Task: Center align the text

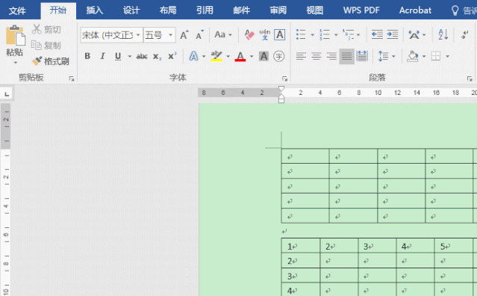Action: [x=316, y=56]
